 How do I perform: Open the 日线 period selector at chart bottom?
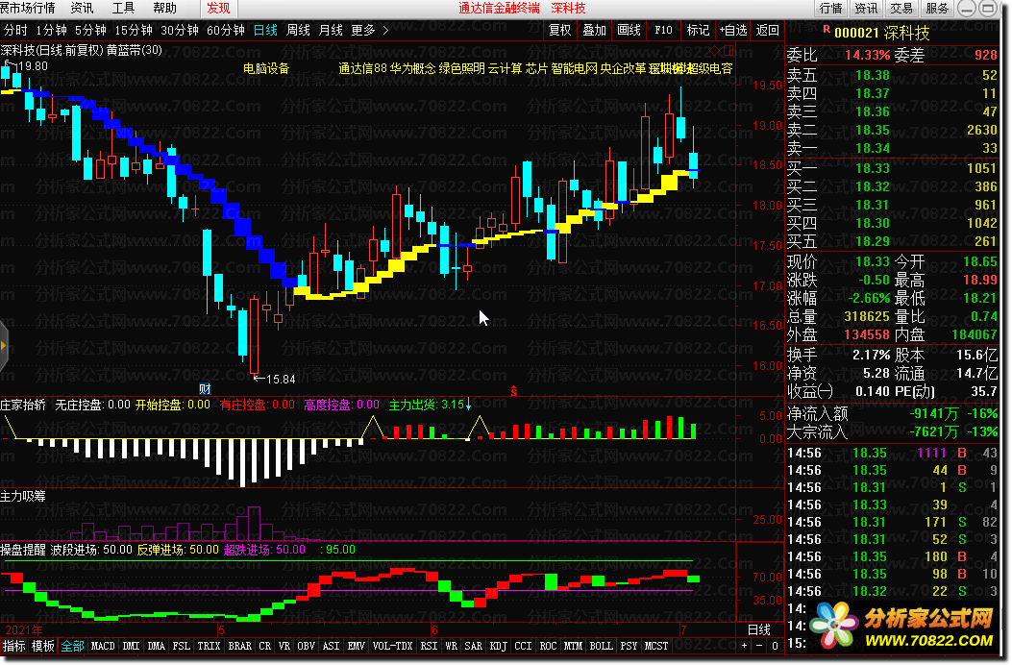tap(759, 629)
